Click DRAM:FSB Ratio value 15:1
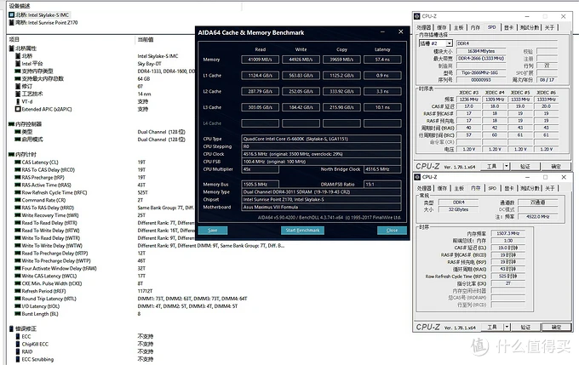Image resolution: width=579 pixels, height=365 pixels. point(382,184)
